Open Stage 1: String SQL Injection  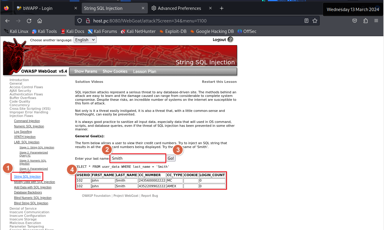[37, 147]
